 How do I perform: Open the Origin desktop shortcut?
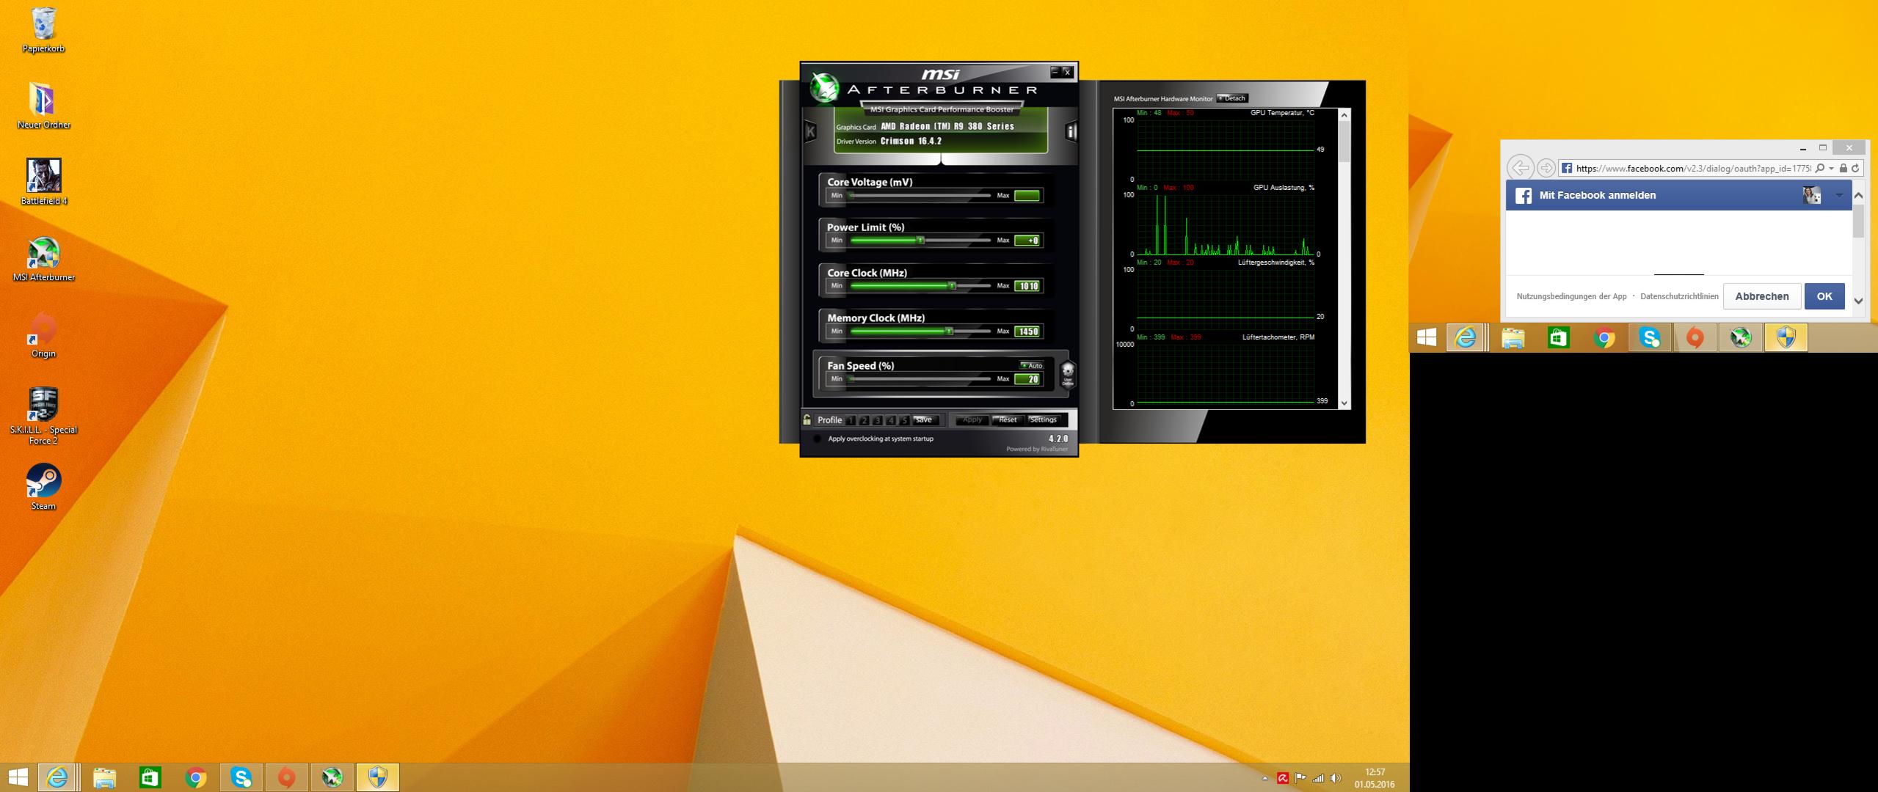pos(44,329)
